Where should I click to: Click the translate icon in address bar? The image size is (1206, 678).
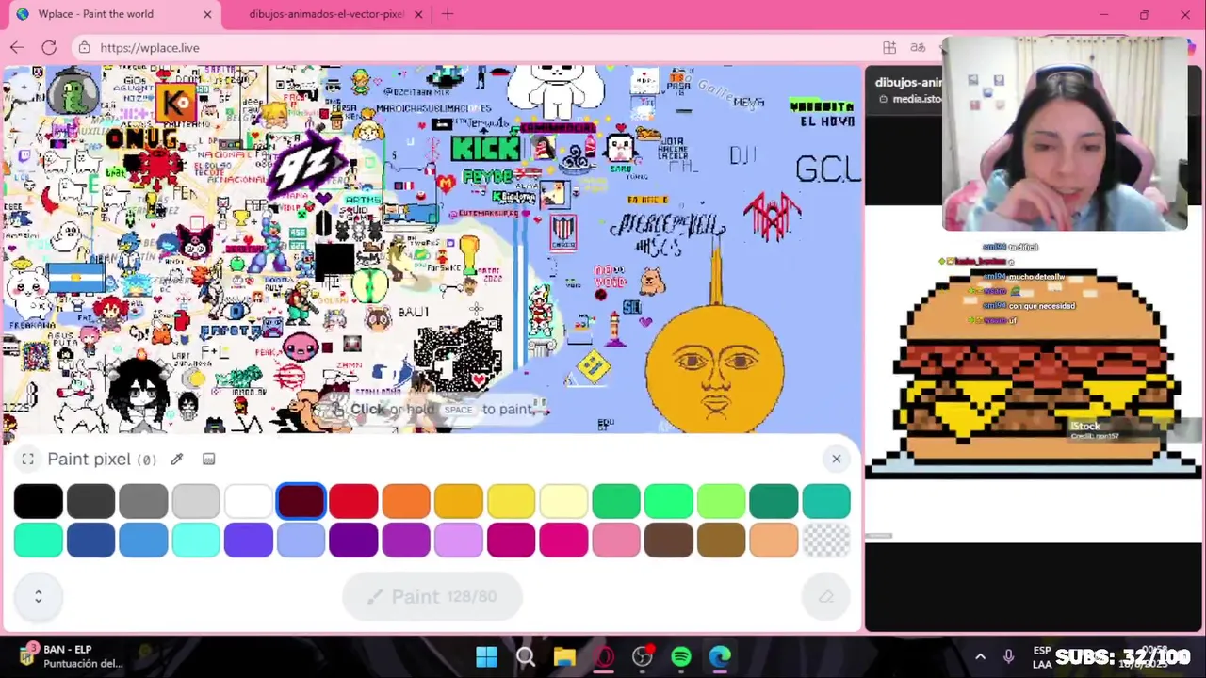[918, 47]
